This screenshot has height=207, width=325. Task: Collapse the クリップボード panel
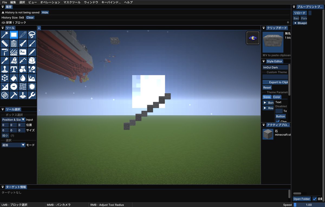click(x=264, y=28)
